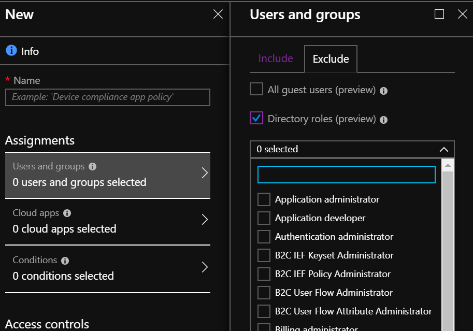This screenshot has height=331, width=473.
Task: Click info icon beside All guest users
Action: click(x=383, y=91)
